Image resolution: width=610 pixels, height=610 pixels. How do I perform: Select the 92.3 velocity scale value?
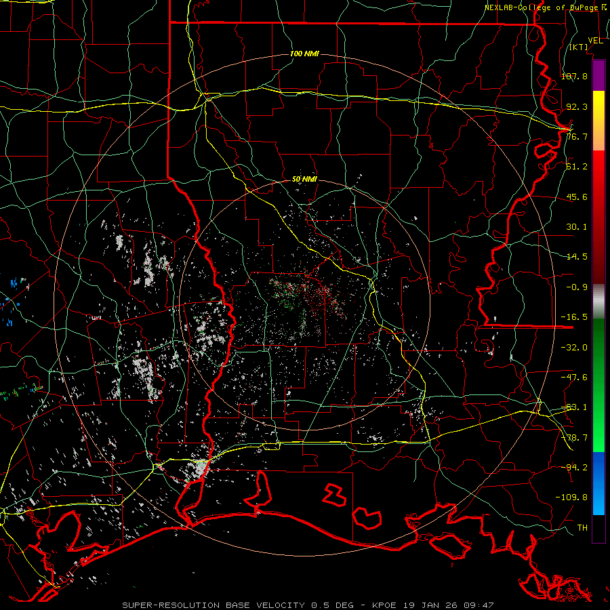[577, 106]
